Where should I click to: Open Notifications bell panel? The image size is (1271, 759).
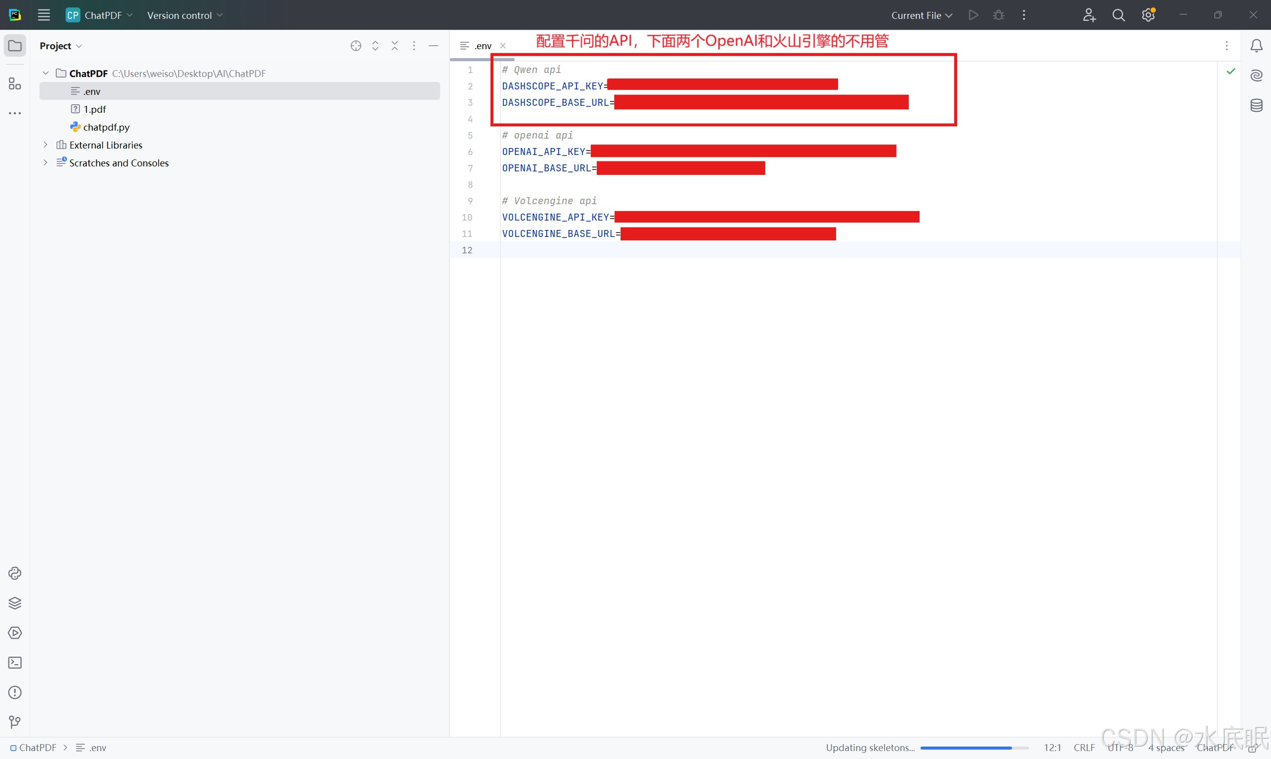coord(1256,46)
